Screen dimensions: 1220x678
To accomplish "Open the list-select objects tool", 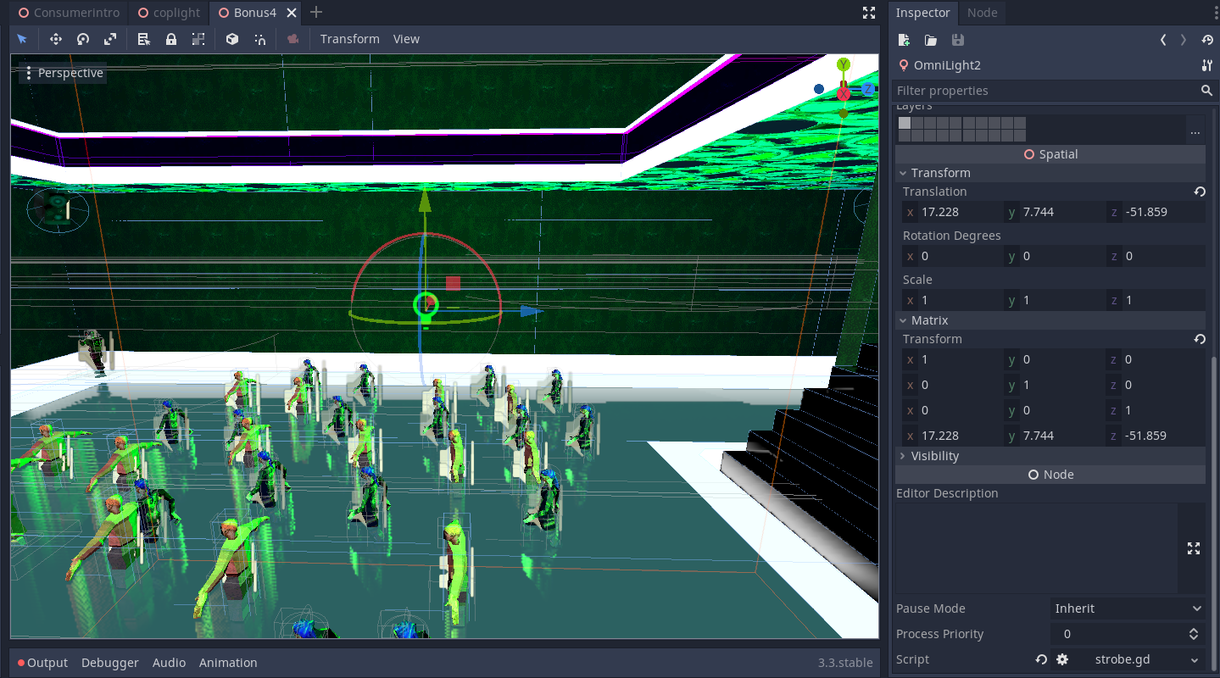I will pyautogui.click(x=144, y=39).
